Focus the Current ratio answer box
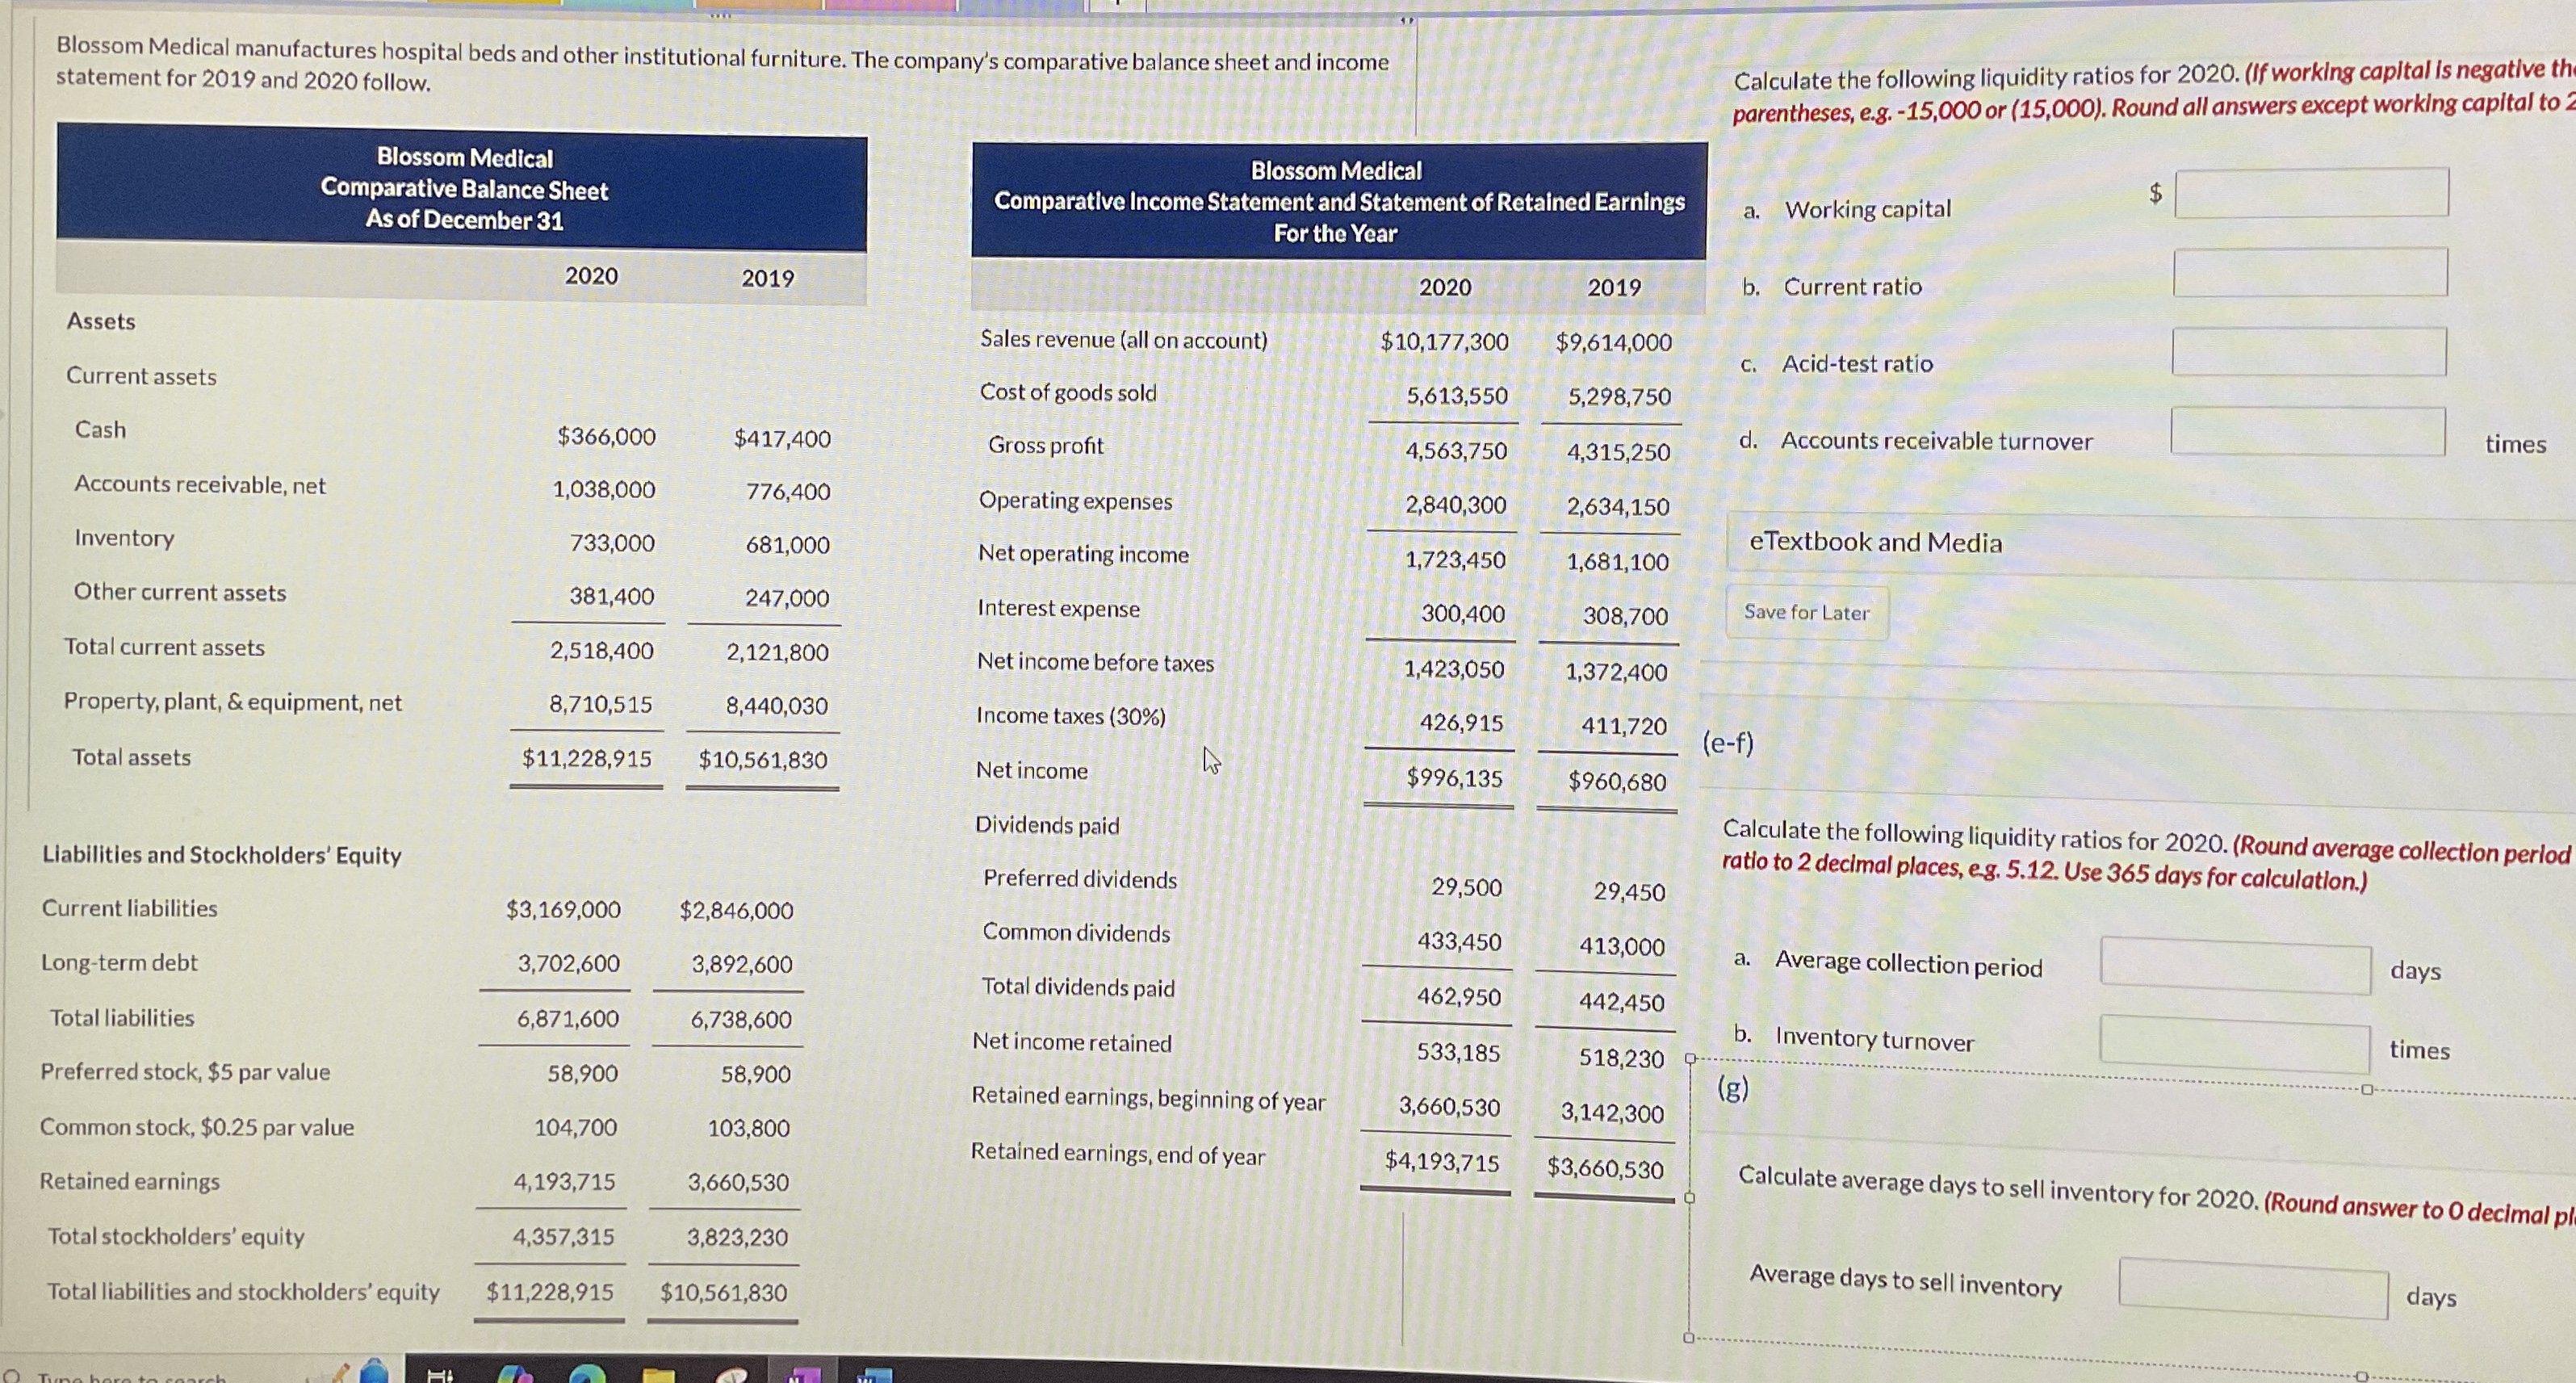Viewport: 2576px width, 1383px height. pos(2310,273)
